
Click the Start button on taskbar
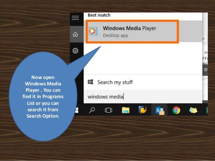pyautogui.click(x=77, y=110)
